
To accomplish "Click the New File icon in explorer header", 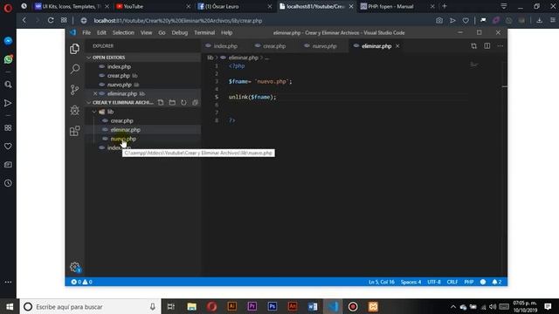I will 161,103.
